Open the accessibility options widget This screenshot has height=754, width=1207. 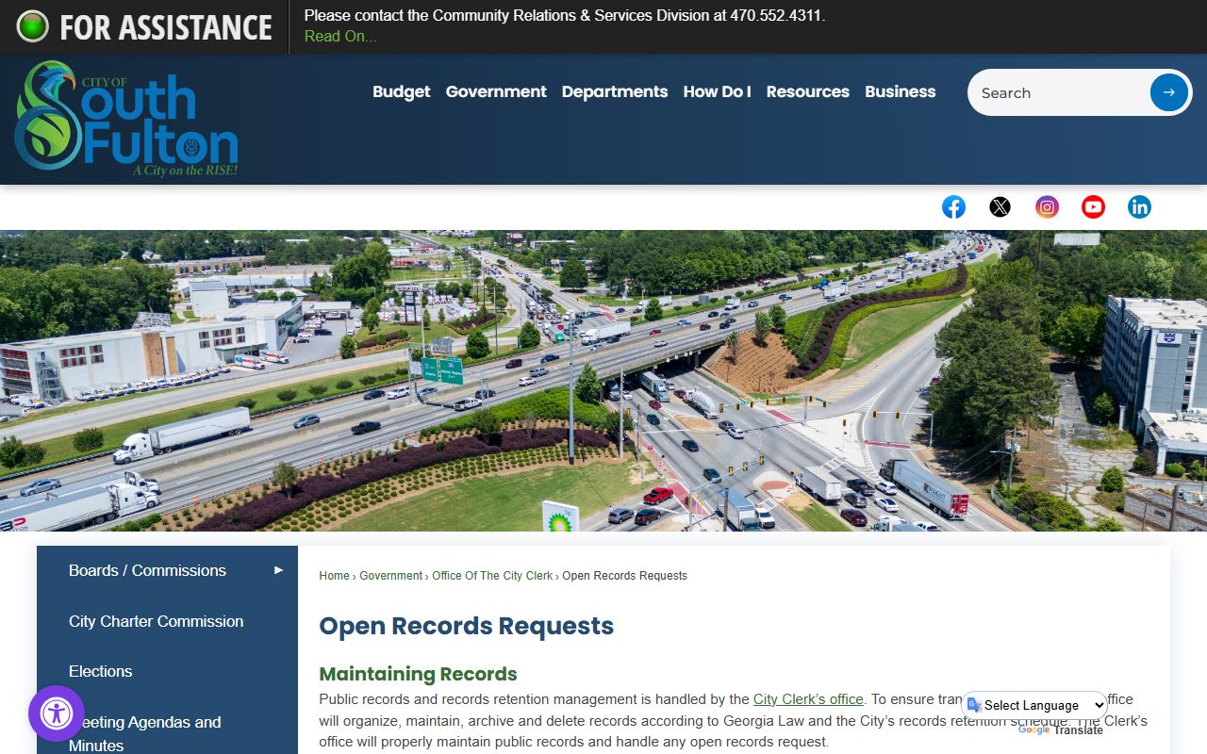tap(57, 713)
